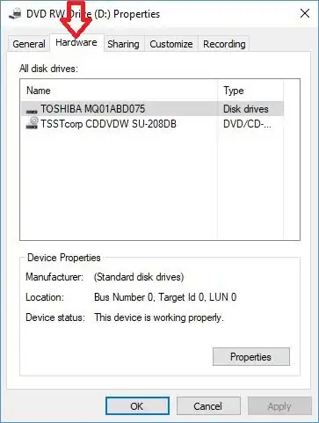
Task: Open device Properties button
Action: (251, 357)
